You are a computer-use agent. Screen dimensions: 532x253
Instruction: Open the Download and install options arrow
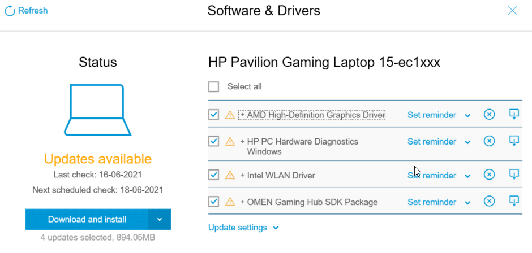coord(160,220)
